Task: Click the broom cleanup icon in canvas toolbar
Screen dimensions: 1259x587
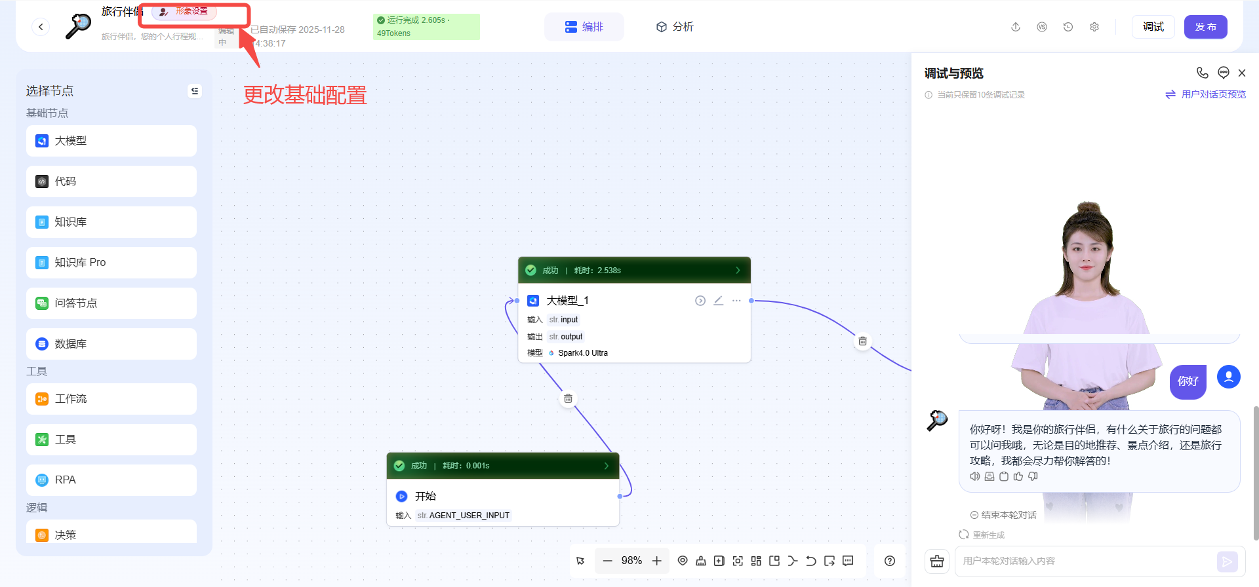Action: coord(701,561)
